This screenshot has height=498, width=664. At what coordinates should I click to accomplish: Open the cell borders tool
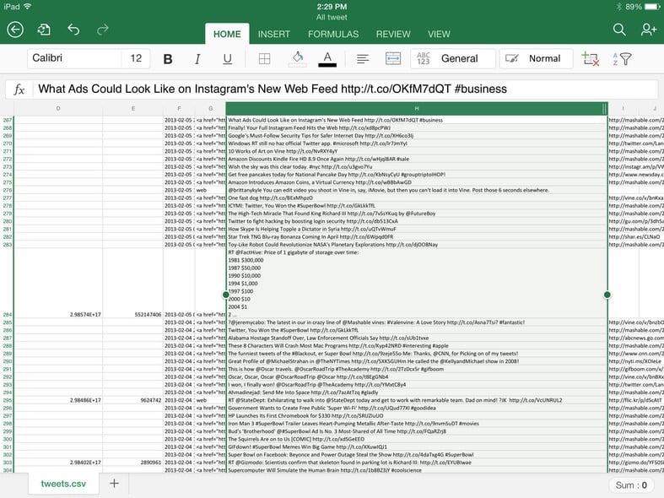click(x=264, y=59)
